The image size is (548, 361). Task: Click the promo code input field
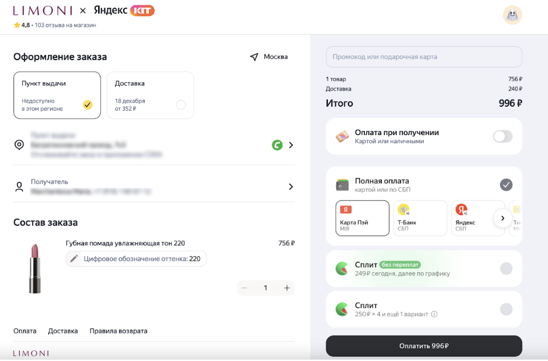point(423,57)
